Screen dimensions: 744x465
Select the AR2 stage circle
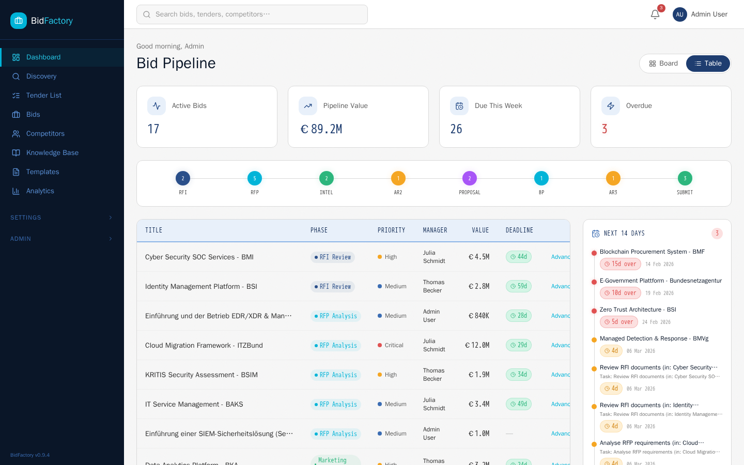point(398,178)
